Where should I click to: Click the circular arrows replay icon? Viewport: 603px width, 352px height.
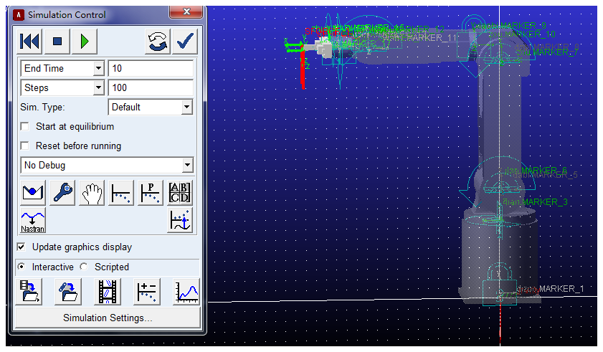click(158, 42)
